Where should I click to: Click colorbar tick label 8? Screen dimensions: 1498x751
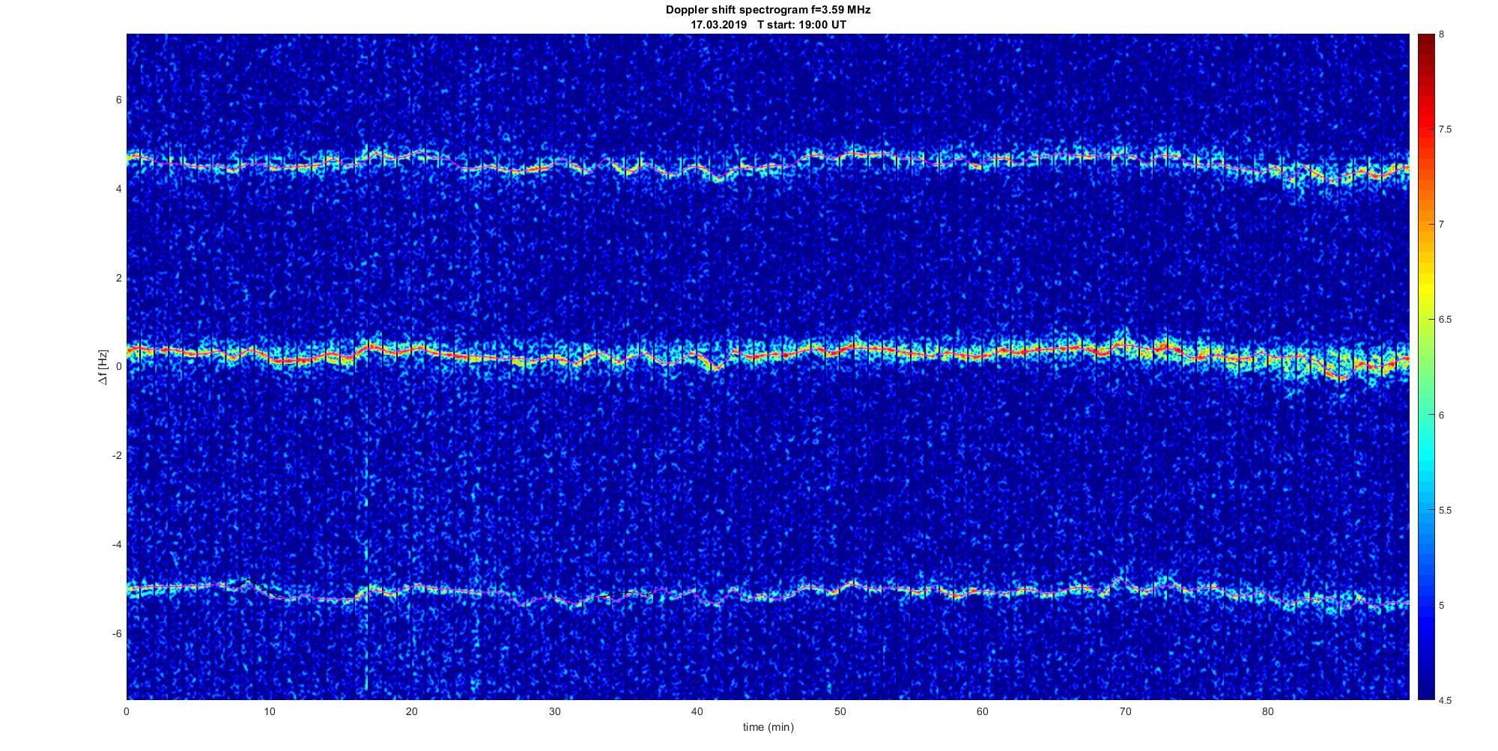(1442, 34)
